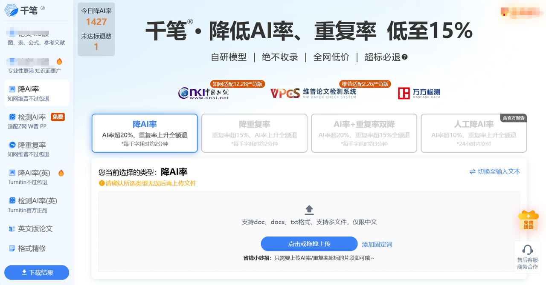546x285 pixels.
Task: Click the swap arrows icon by 切换至输入文本
Action: point(472,171)
